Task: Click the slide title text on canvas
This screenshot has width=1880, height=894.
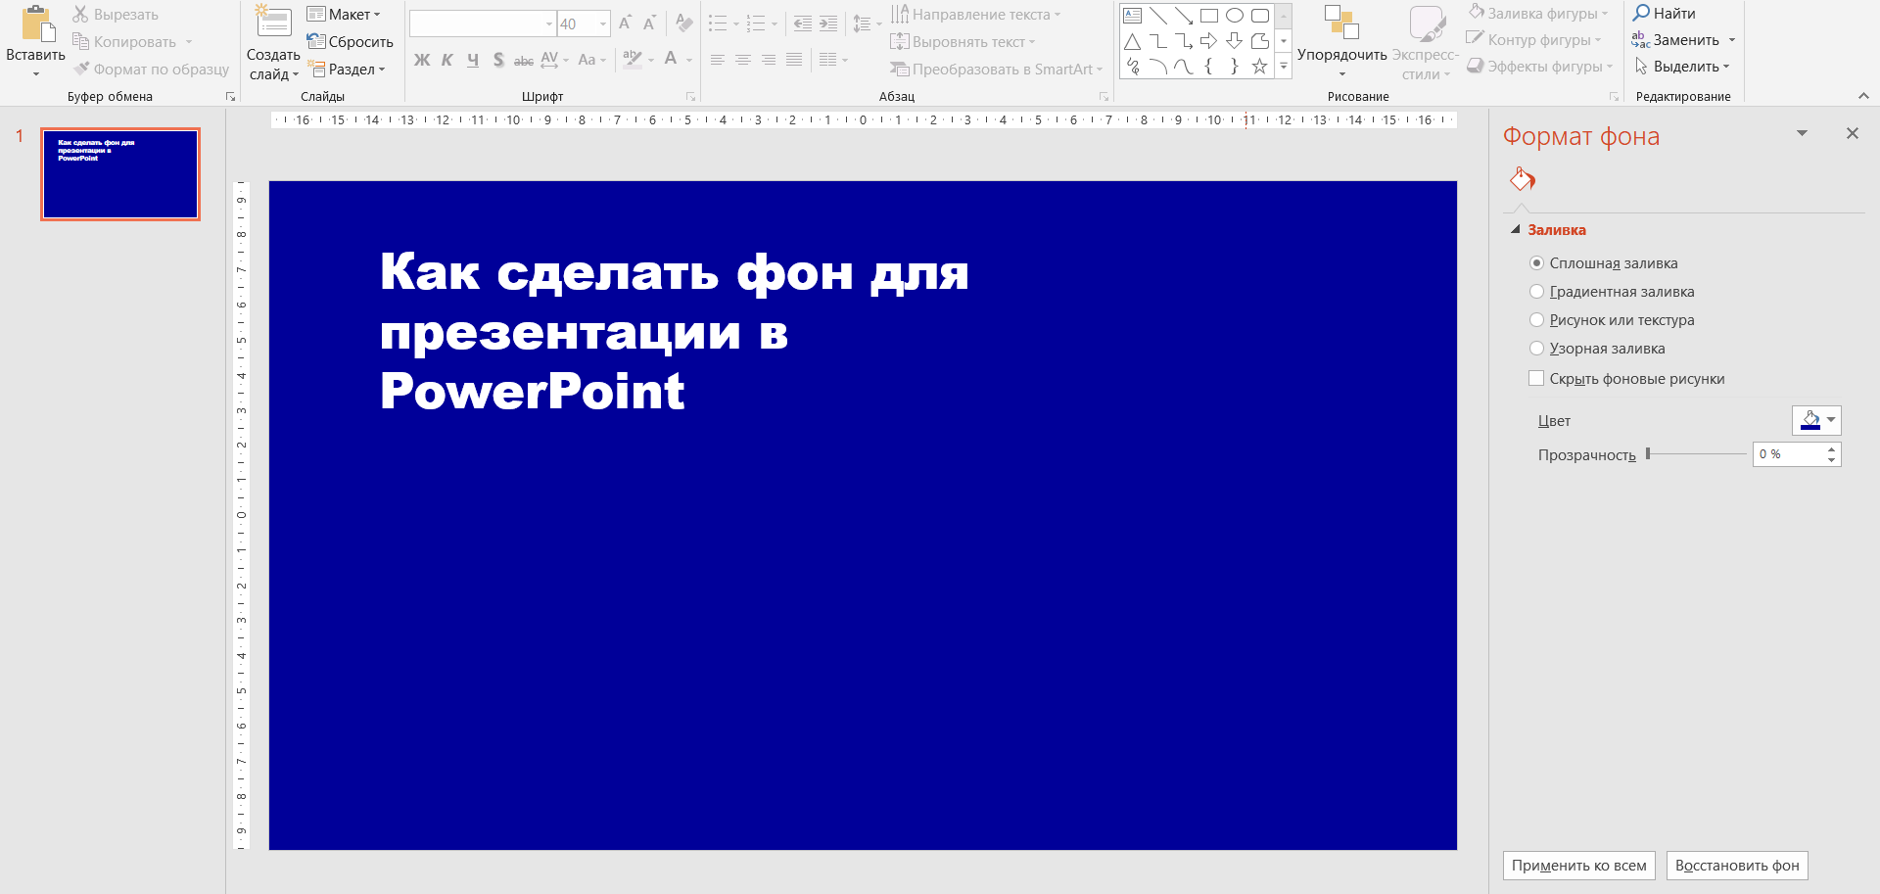Action: tap(674, 331)
